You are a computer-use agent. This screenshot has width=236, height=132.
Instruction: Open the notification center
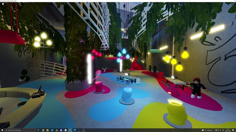point(233,130)
